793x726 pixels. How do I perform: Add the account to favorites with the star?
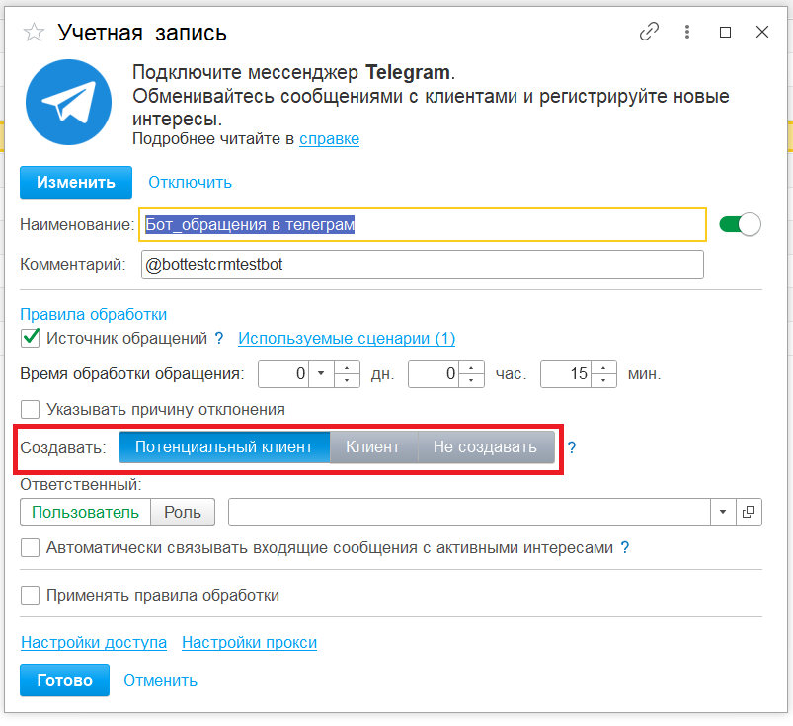click(x=34, y=33)
